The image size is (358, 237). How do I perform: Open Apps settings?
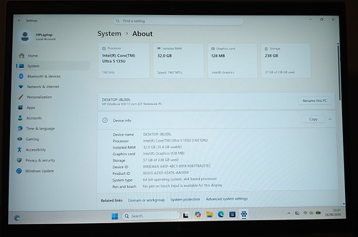coord(53,108)
